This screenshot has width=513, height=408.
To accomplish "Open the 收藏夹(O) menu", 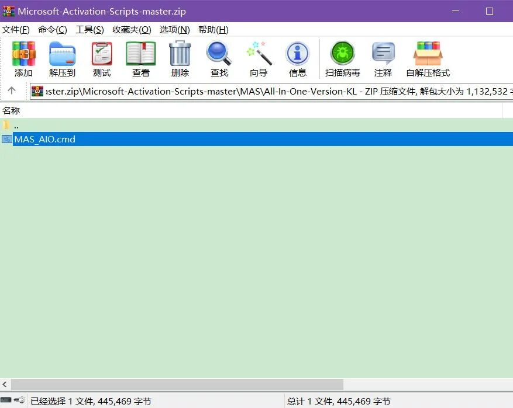I will pos(132,30).
